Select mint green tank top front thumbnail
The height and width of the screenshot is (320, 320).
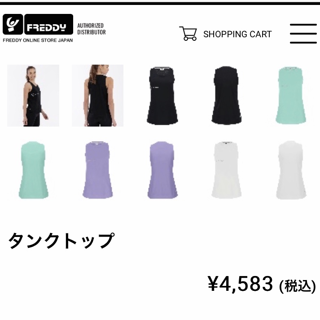pyautogui.click(x=291, y=95)
